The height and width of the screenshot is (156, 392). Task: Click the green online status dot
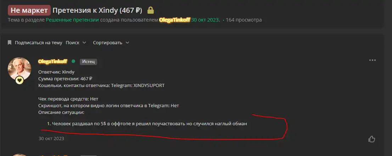pos(73,61)
